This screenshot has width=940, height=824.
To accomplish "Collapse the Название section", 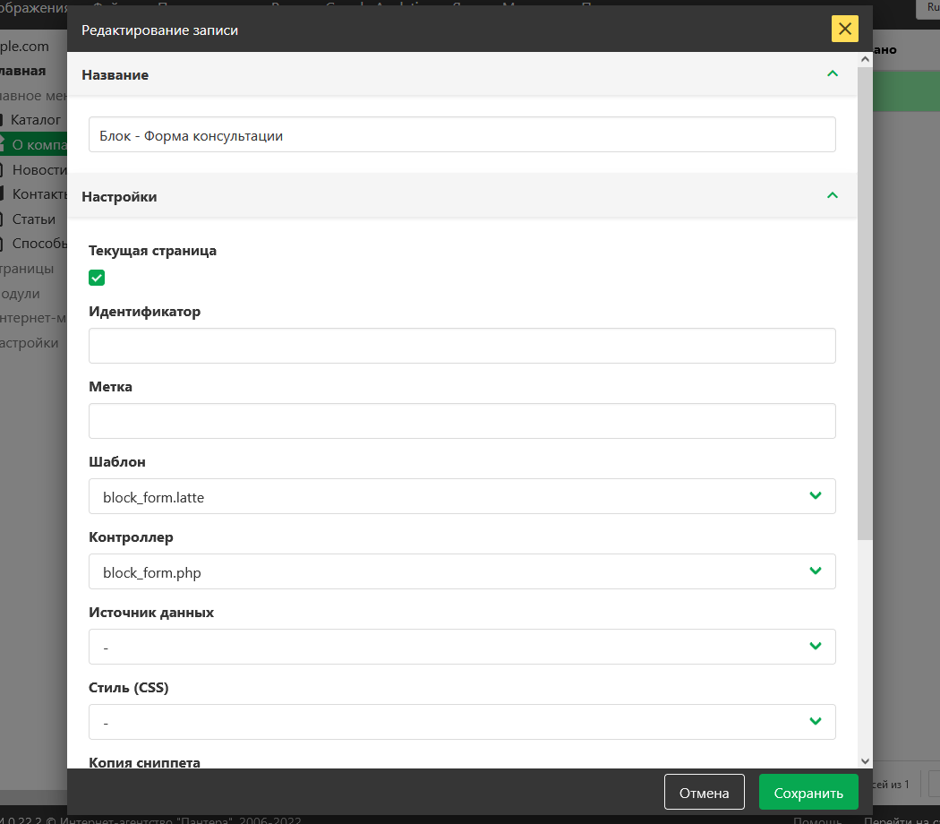I will tap(832, 74).
